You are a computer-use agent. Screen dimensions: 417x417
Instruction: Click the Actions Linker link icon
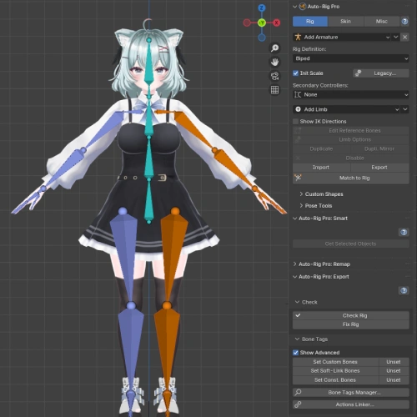tap(298, 404)
